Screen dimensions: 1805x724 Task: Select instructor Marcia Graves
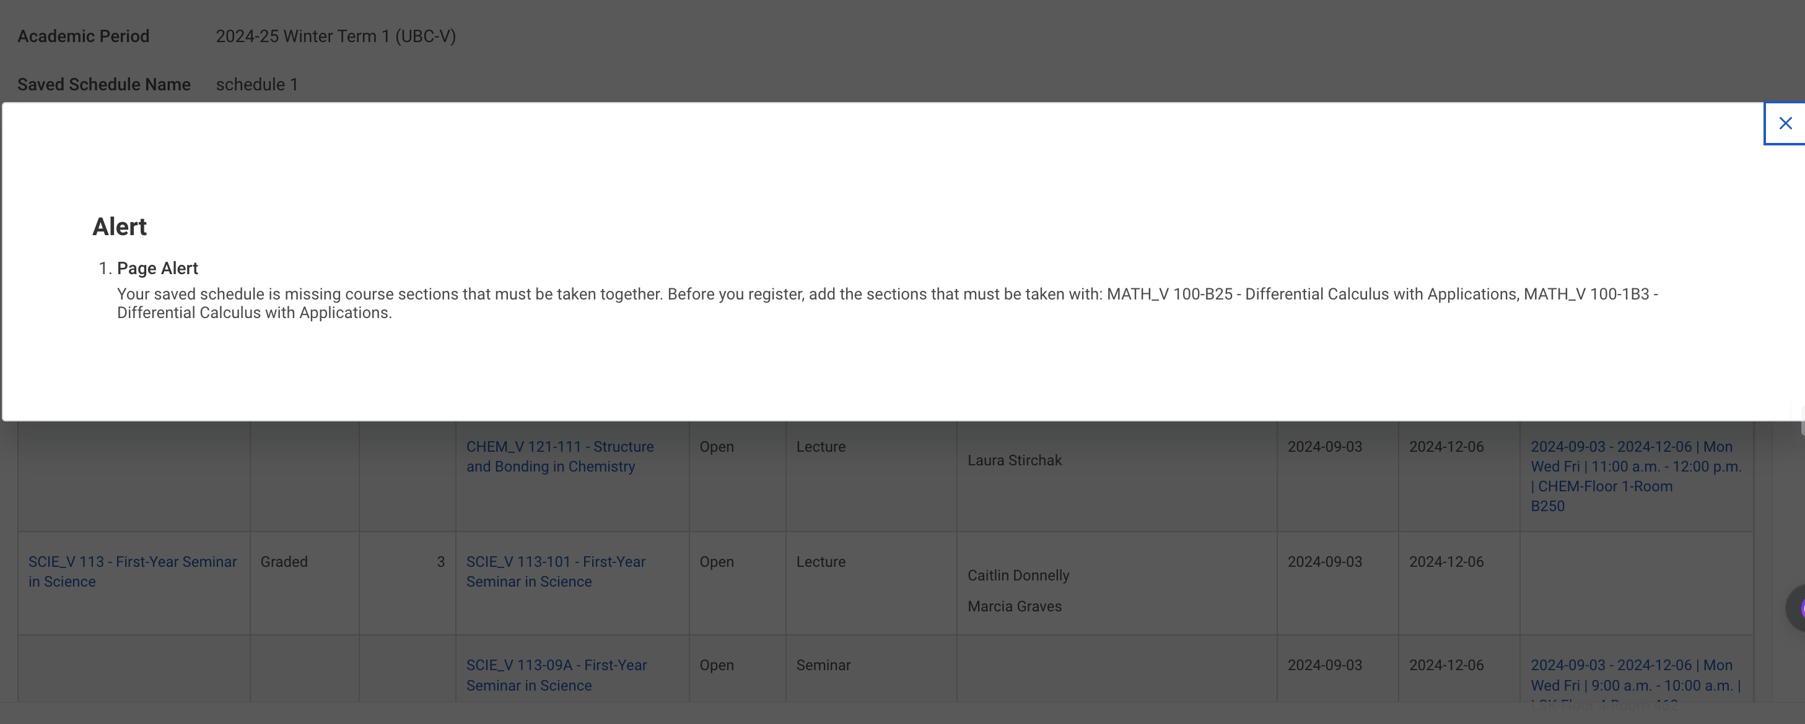[1014, 606]
